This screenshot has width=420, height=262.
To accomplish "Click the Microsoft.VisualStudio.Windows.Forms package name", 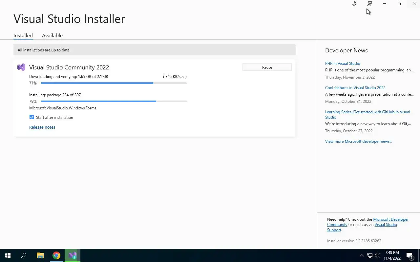I will (63, 108).
